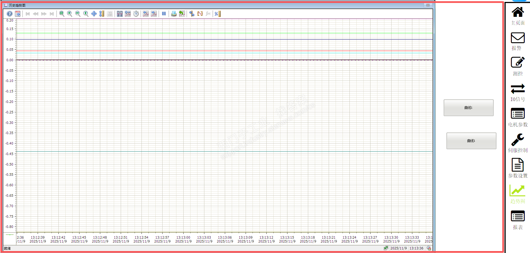Select the zoom area tool
The image size is (530, 253).
point(62,14)
